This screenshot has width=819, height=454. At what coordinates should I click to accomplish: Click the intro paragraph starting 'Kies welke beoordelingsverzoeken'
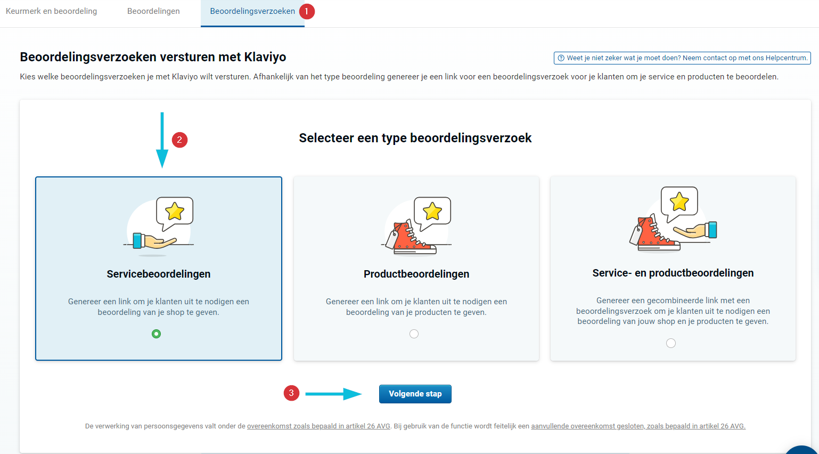point(399,77)
